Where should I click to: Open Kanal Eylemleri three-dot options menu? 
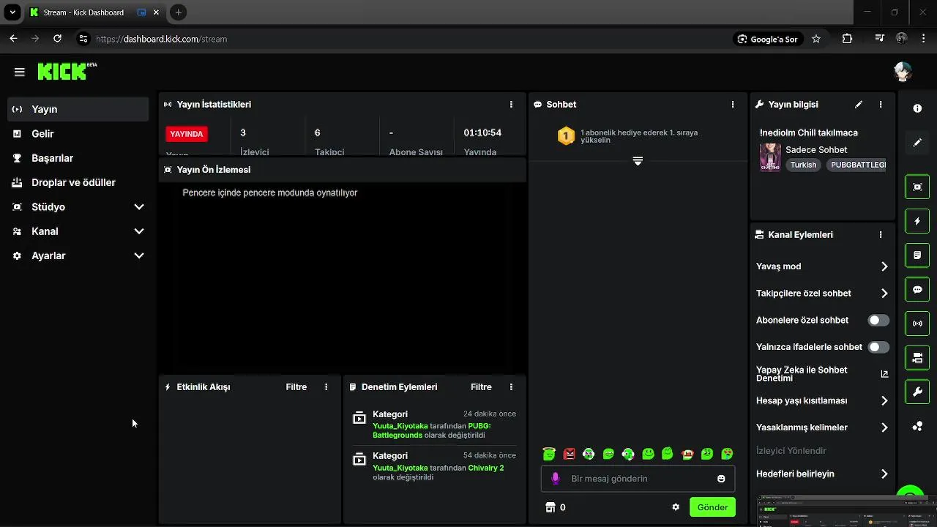pyautogui.click(x=881, y=235)
